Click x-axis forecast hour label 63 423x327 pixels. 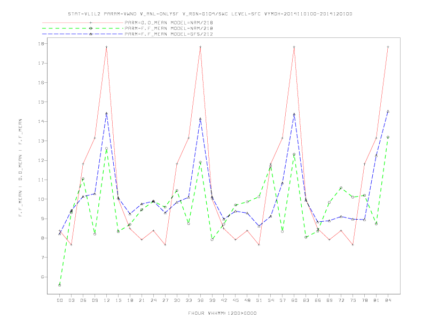coord(306,300)
